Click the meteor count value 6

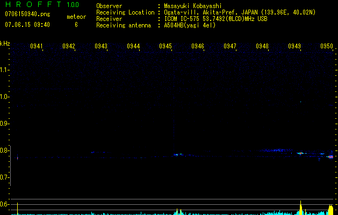76,25
